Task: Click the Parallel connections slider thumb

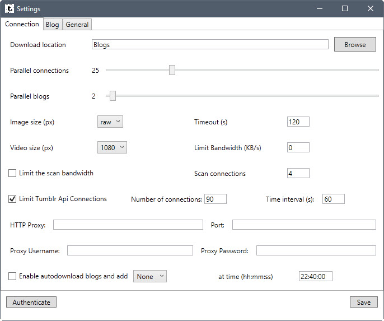Action: [172, 70]
